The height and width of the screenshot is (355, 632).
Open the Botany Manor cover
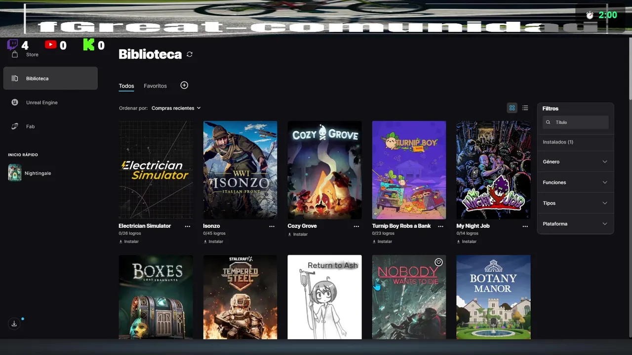494,297
